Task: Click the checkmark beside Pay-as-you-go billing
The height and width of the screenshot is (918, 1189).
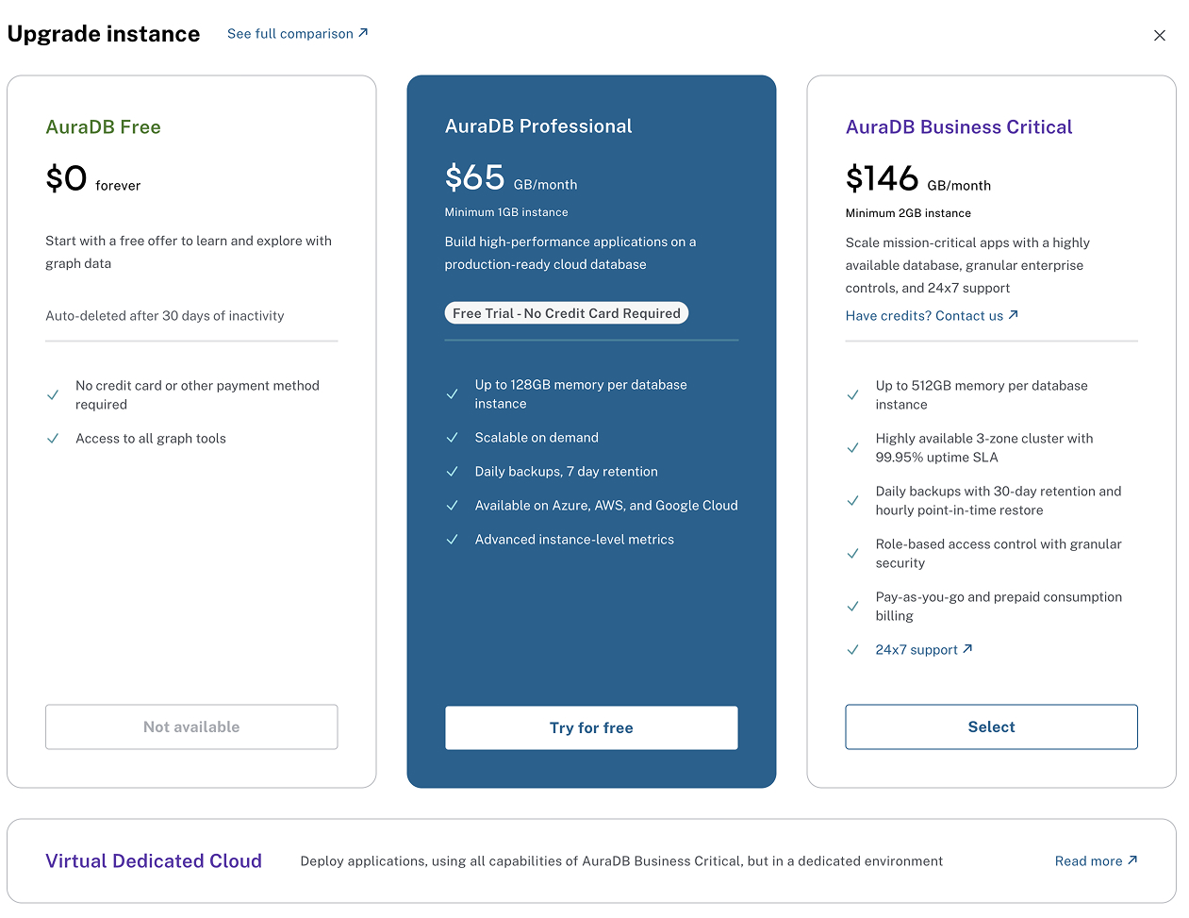Action: 852,606
